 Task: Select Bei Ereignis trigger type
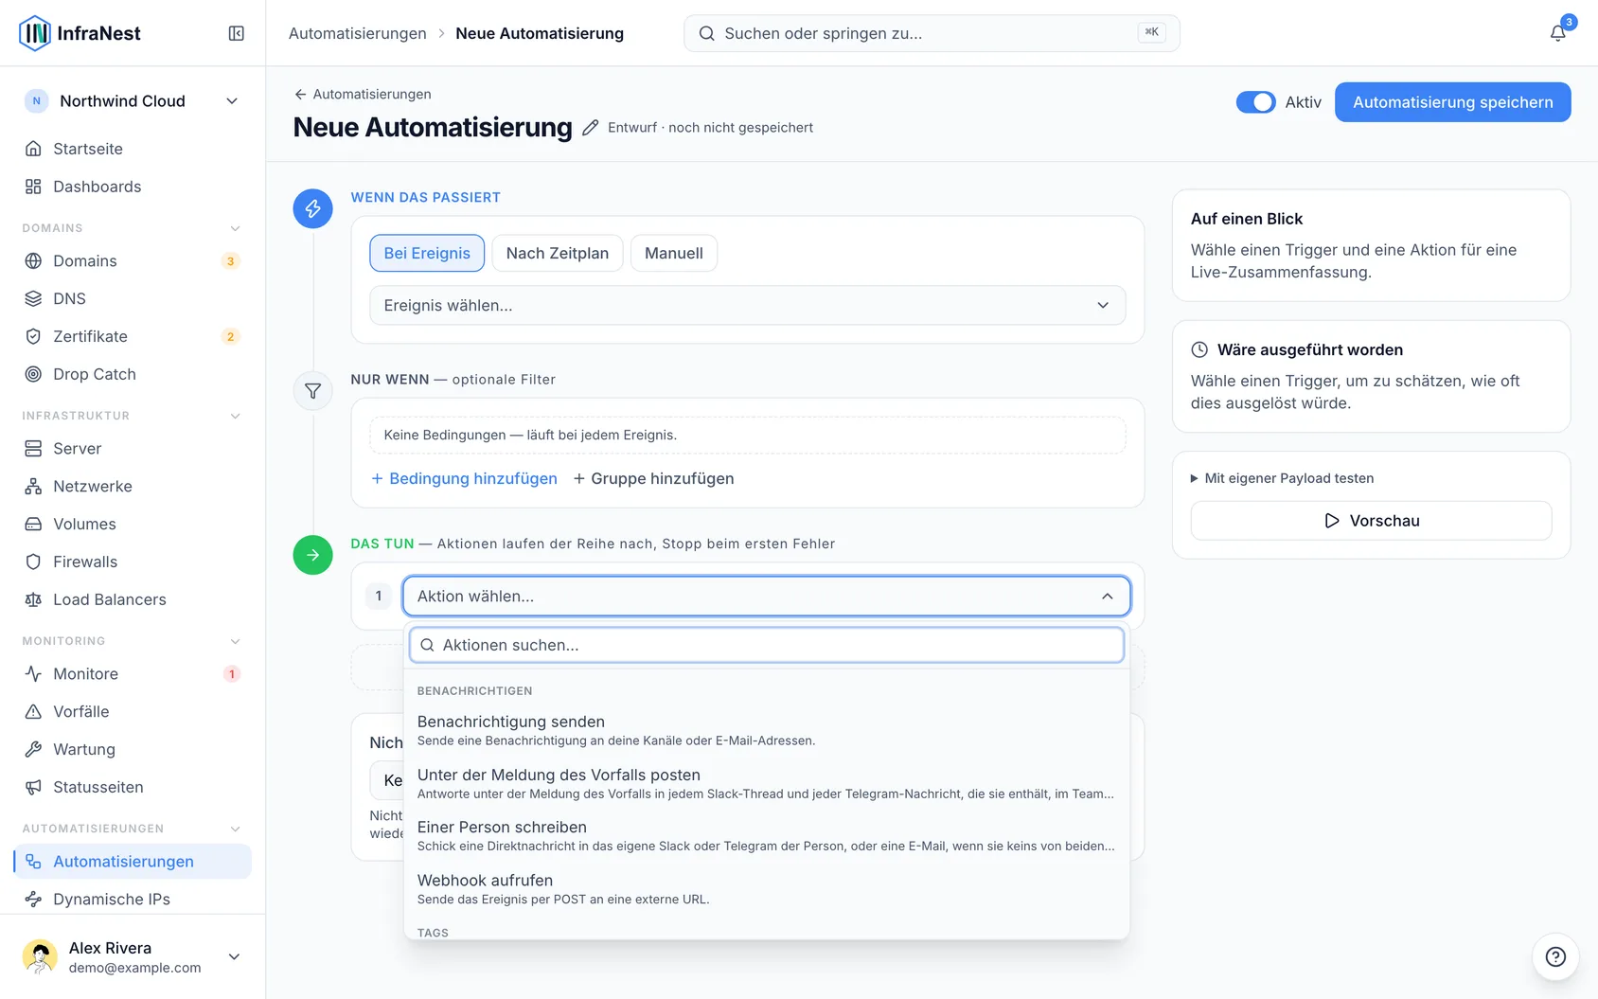pyautogui.click(x=427, y=253)
